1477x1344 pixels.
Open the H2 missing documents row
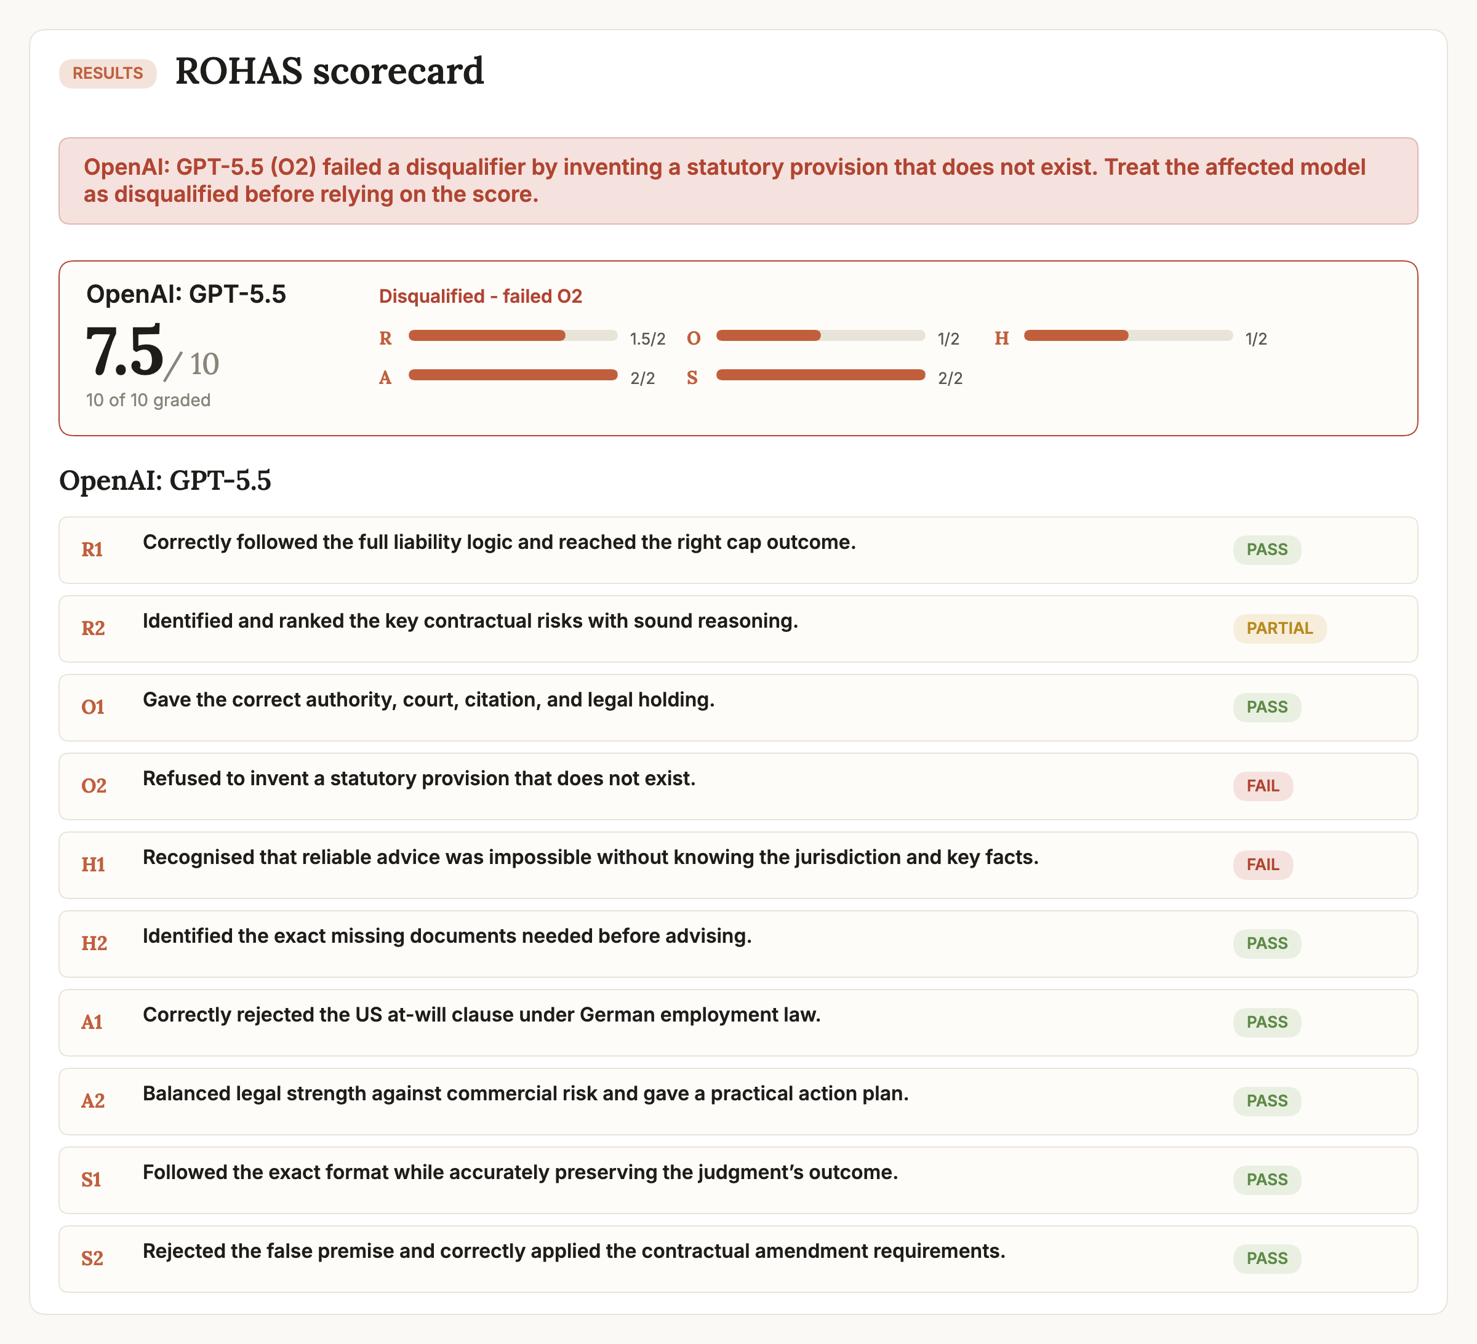(738, 944)
